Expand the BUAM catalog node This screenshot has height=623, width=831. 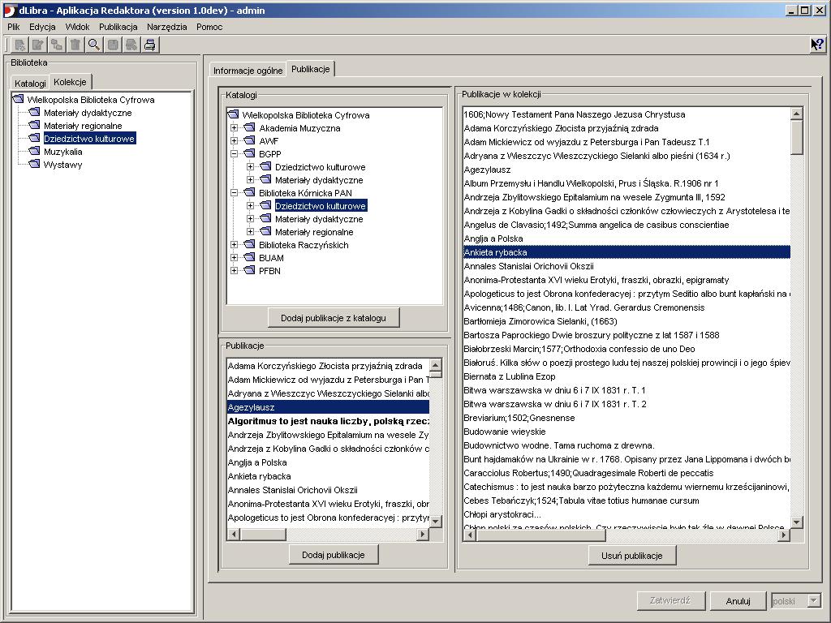[x=235, y=258]
